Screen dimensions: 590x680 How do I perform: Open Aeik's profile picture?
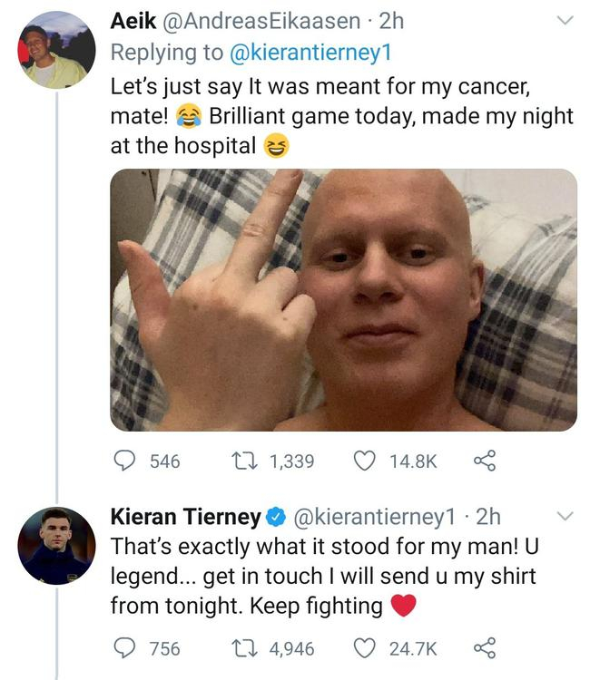(x=56, y=50)
